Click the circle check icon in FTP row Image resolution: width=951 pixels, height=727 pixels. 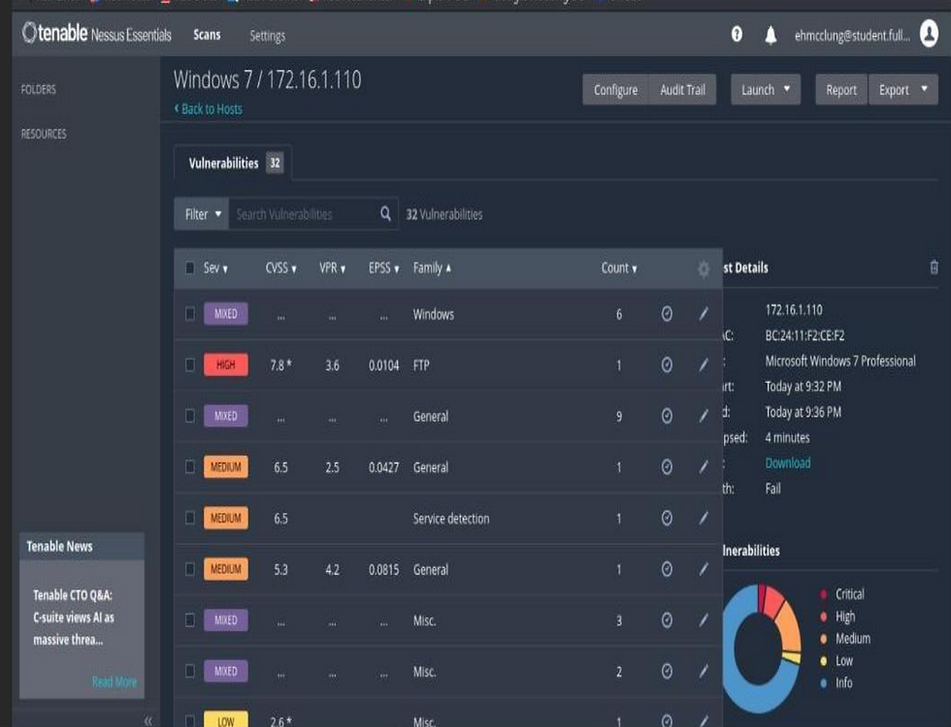(x=667, y=364)
